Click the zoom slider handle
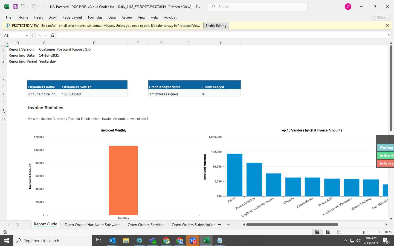Viewport: 394px width, 246px height. [364, 232]
